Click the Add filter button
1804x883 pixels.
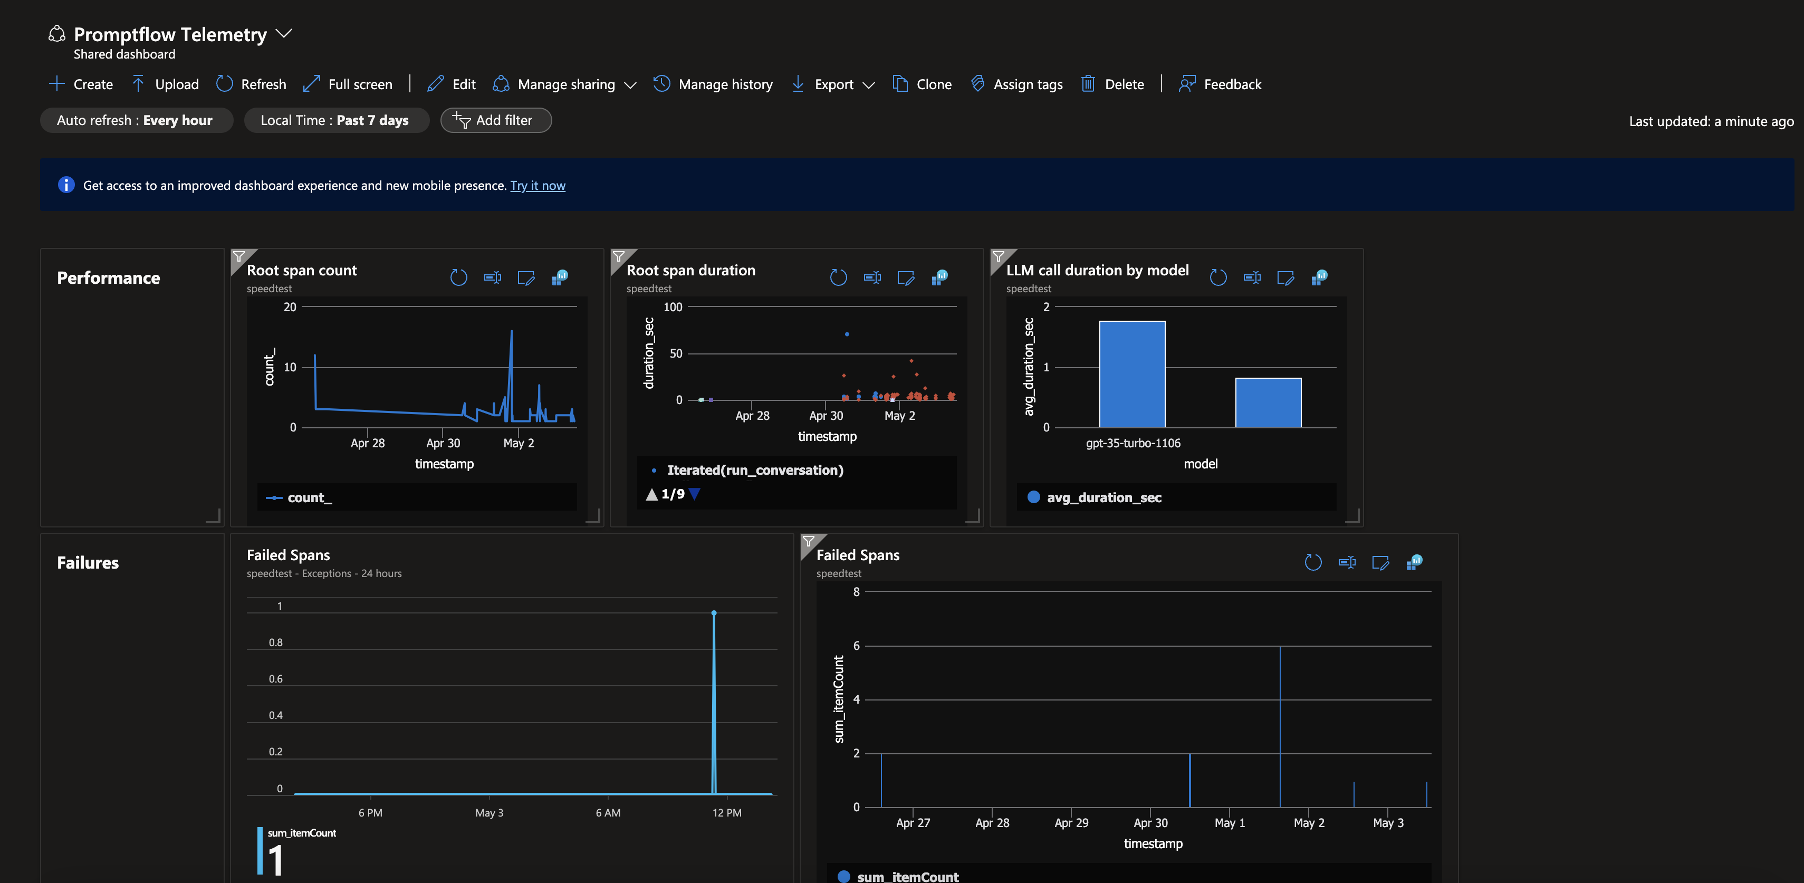(495, 120)
